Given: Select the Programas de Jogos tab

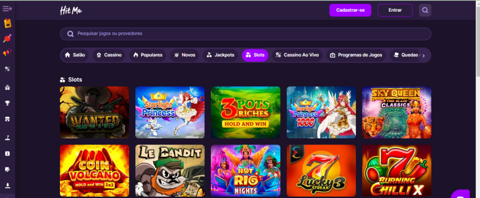Looking at the screenshot, I should pos(356,55).
